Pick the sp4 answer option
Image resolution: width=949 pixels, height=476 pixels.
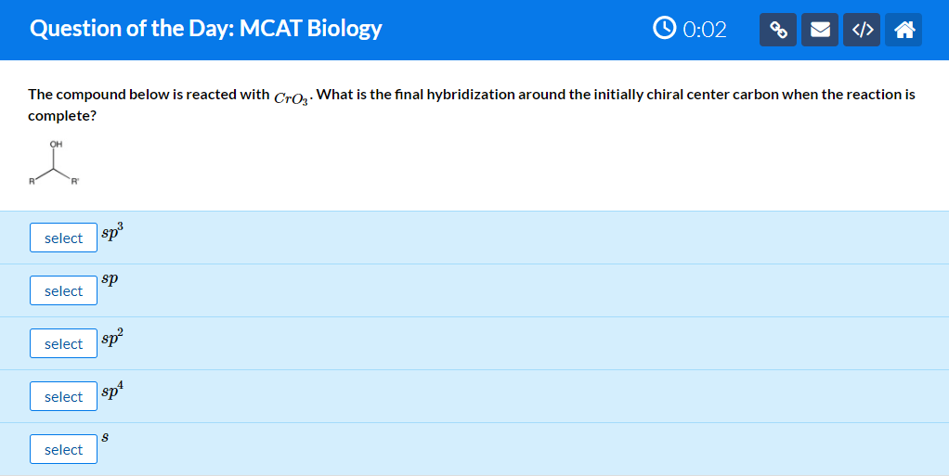[x=63, y=396]
